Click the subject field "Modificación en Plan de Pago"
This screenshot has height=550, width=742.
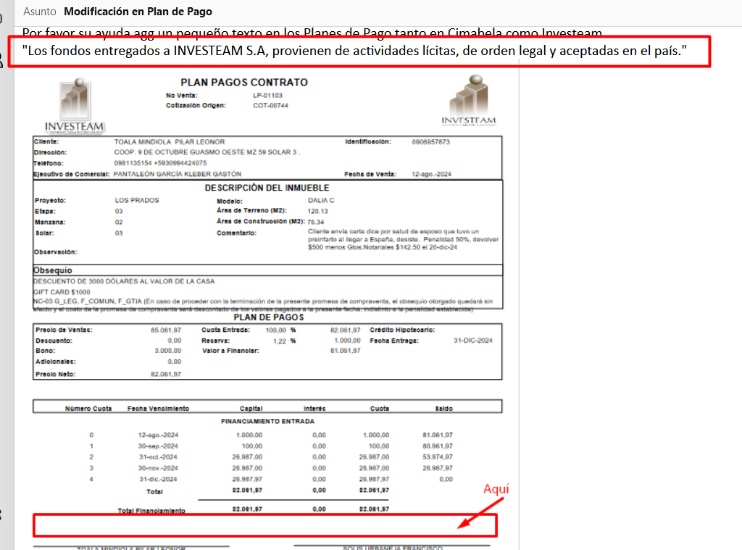click(x=138, y=12)
